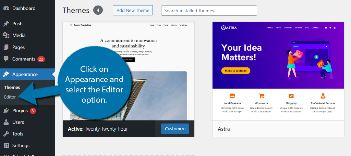Focus the Search installed themes field

209,11
